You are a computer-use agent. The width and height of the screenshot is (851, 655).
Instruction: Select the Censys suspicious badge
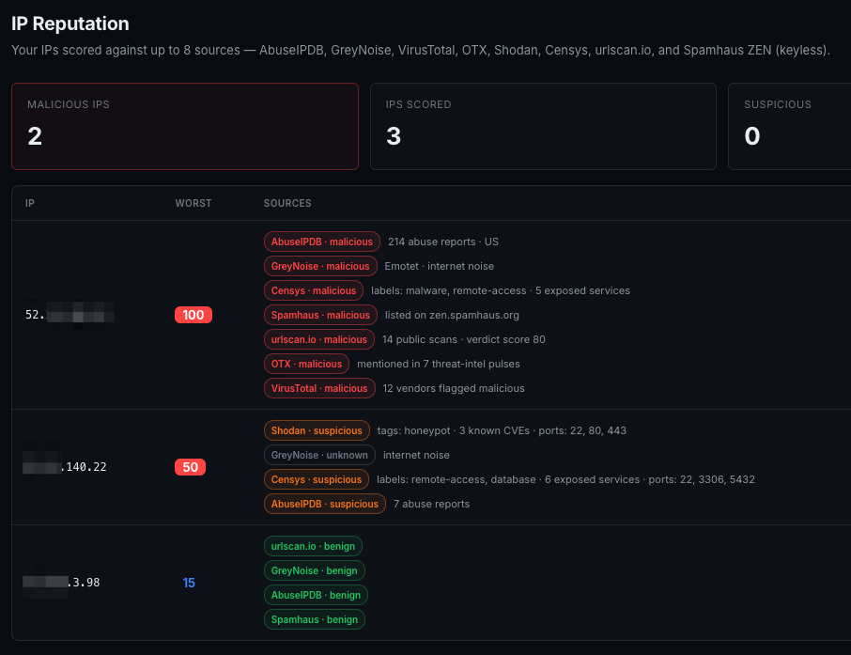(x=317, y=479)
